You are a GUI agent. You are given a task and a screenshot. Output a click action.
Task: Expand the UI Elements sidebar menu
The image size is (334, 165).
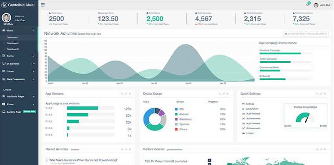point(19,64)
